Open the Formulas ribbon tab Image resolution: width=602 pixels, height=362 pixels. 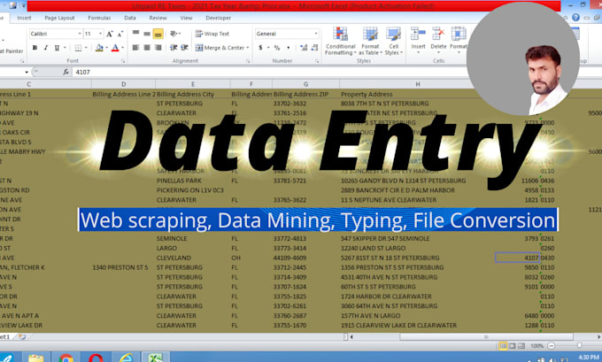[99, 18]
